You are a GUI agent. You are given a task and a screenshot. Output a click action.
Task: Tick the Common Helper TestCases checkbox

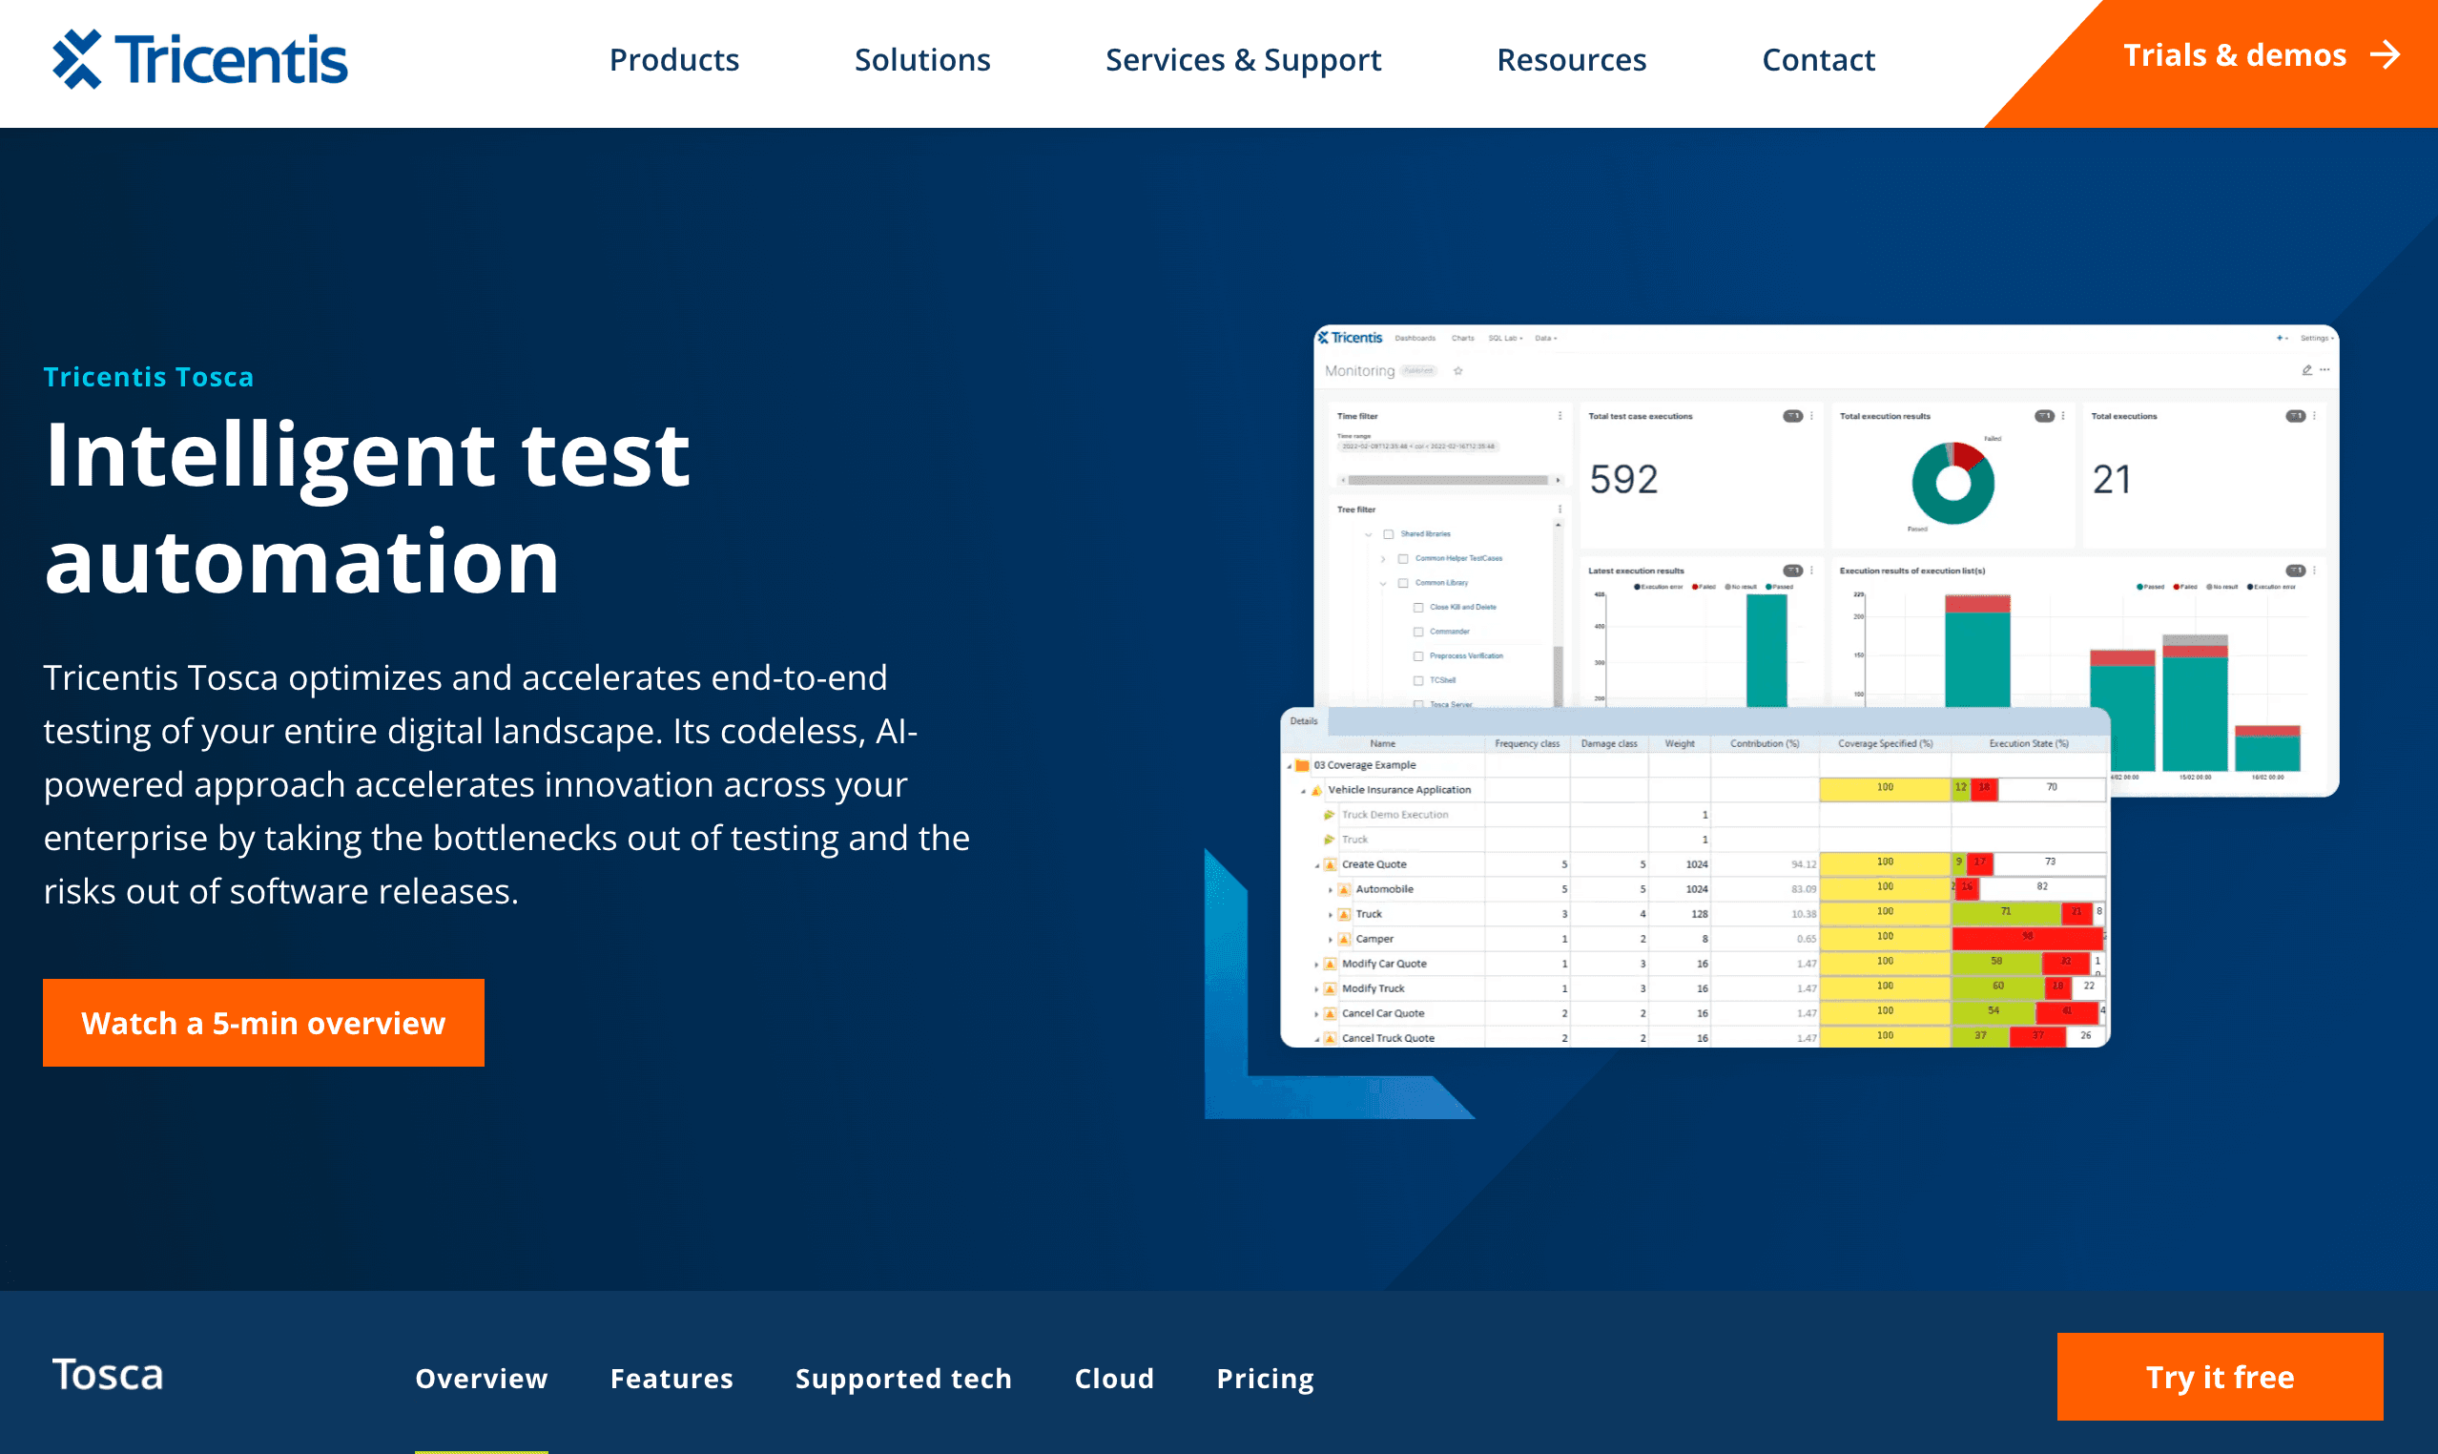click(1403, 558)
